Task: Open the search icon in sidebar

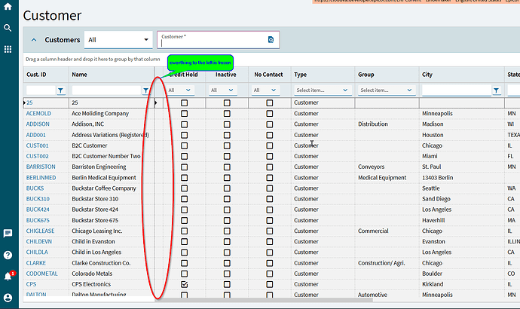Action: (8, 28)
